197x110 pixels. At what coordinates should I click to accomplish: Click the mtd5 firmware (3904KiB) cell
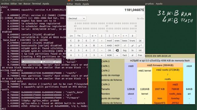point(160,65)
